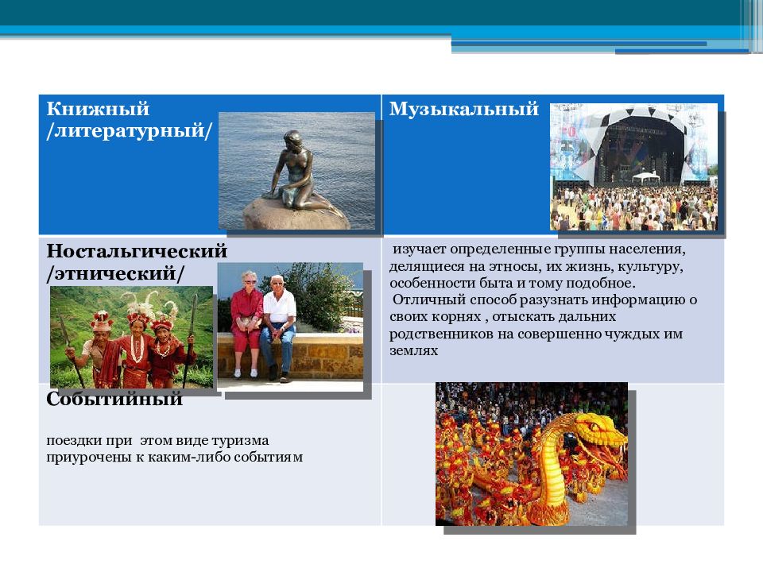
Task: Click the Little Mermaid statue photo
Action: point(296,171)
